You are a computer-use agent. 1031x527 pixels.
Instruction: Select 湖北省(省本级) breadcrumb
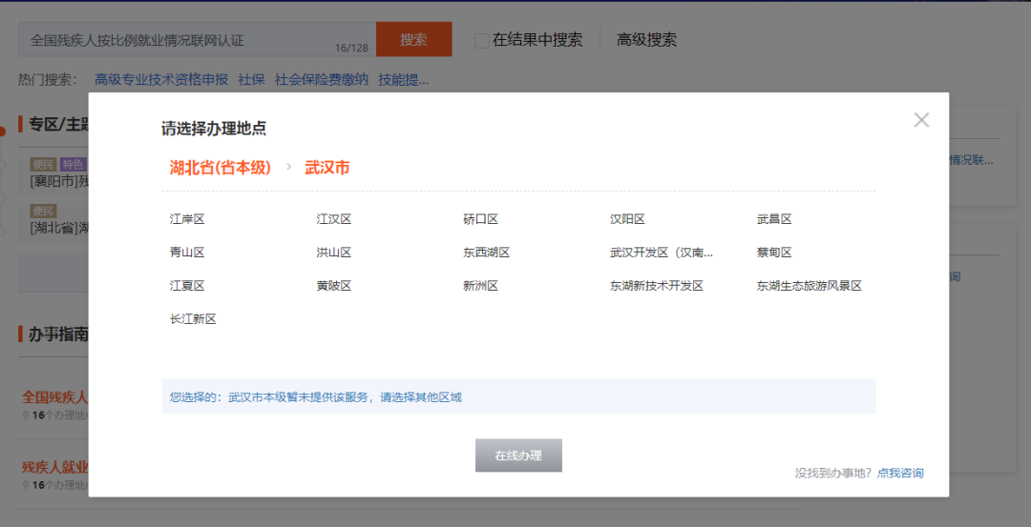click(x=221, y=168)
